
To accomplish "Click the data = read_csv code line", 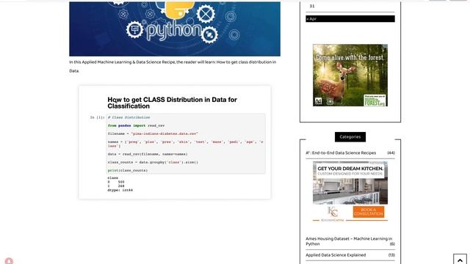I will click(x=148, y=154).
